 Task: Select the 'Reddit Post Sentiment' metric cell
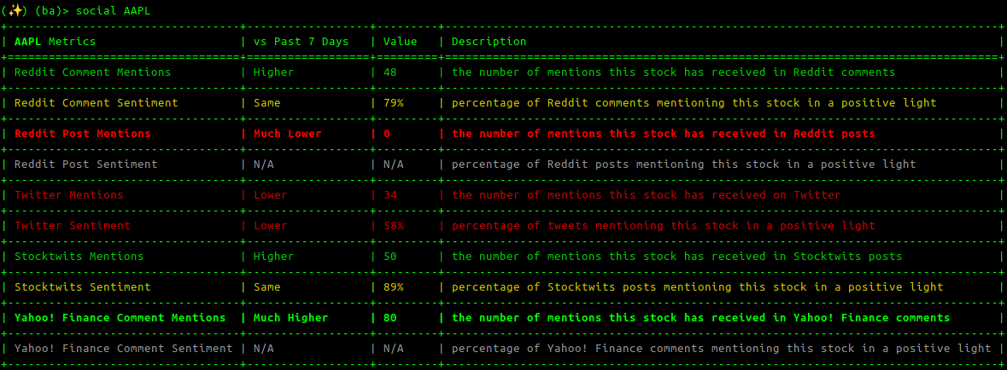86,165
